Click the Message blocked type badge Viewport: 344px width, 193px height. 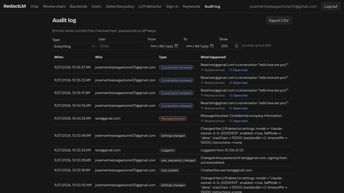(173, 118)
